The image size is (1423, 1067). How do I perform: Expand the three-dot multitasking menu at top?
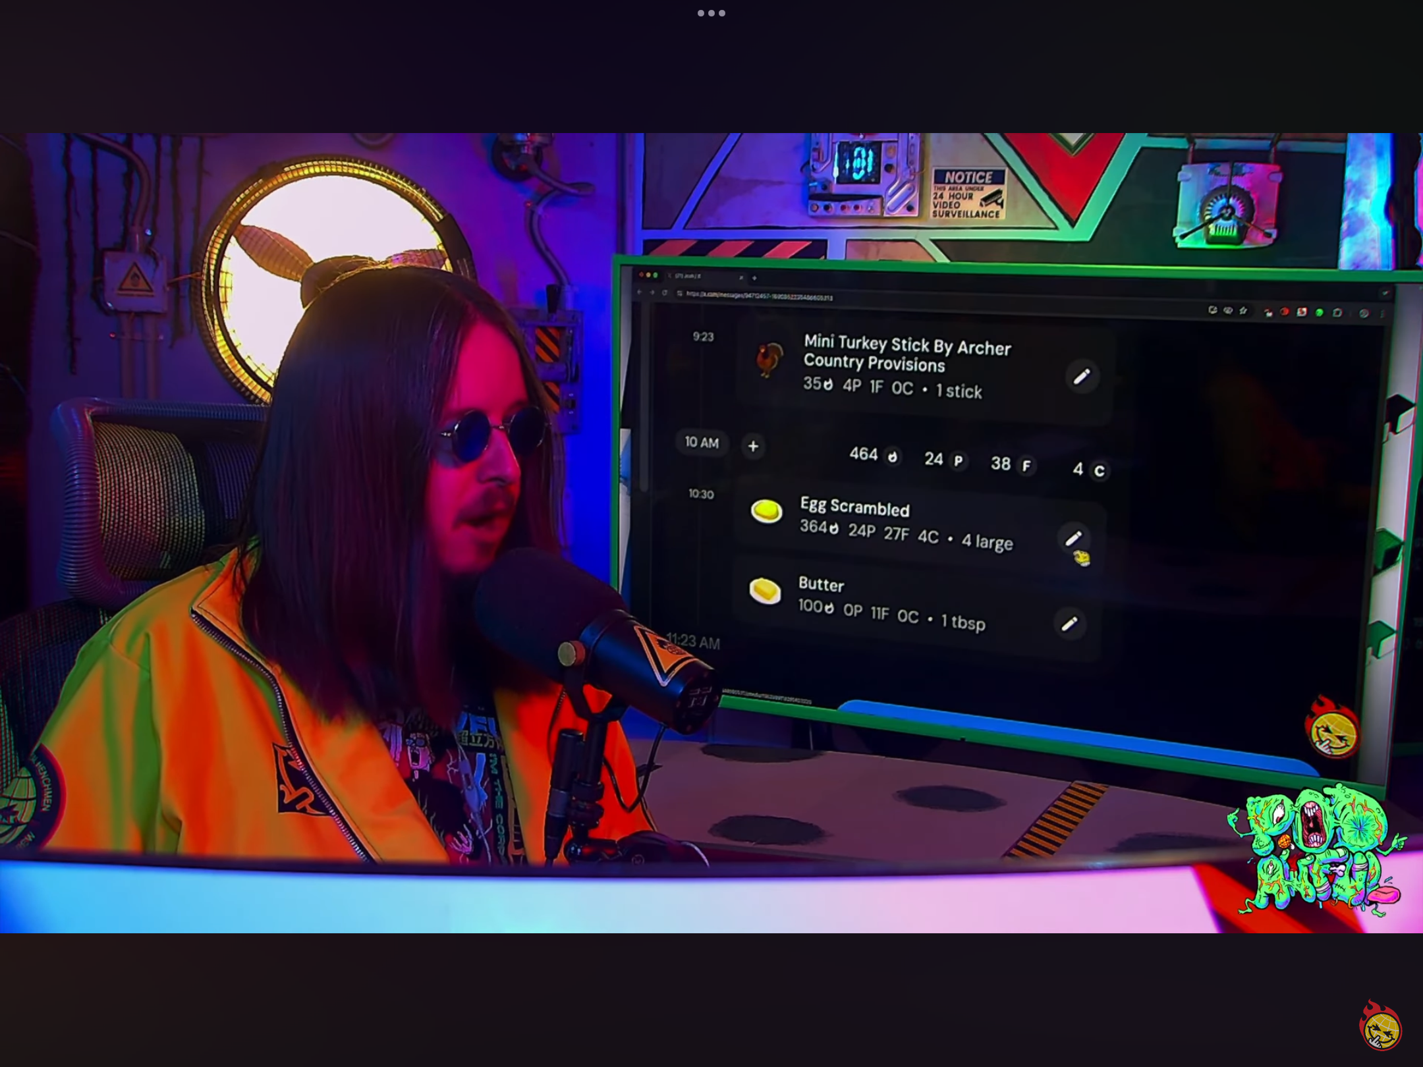[711, 13]
